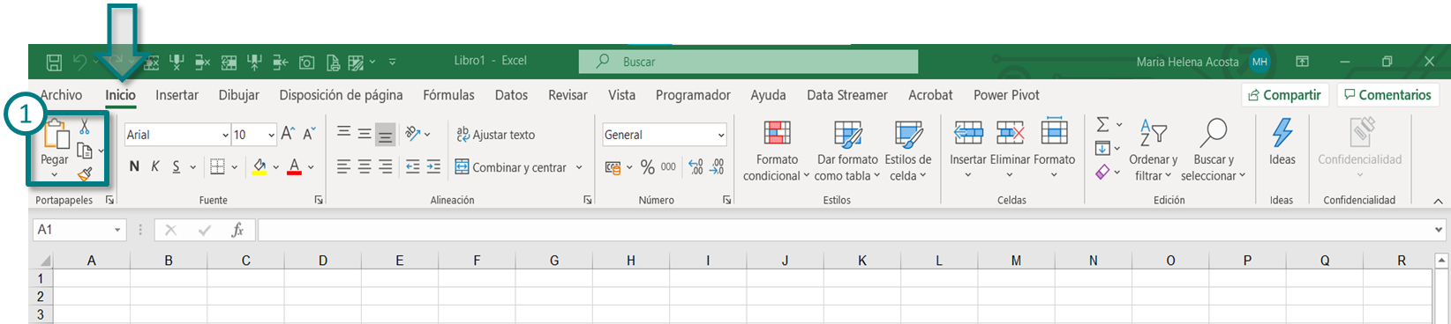Switch to the Programador tab
The image size is (1451, 324).
click(693, 95)
